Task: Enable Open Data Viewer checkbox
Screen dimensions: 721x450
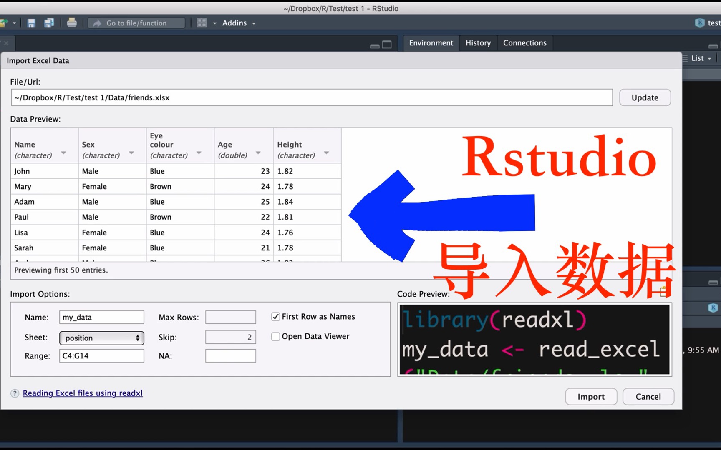Action: (x=275, y=336)
